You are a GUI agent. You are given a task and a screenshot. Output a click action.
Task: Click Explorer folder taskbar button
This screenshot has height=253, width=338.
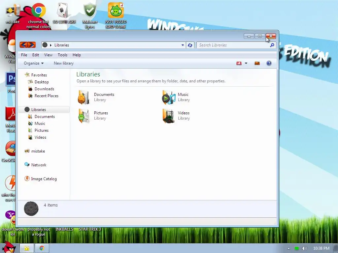coord(27,248)
